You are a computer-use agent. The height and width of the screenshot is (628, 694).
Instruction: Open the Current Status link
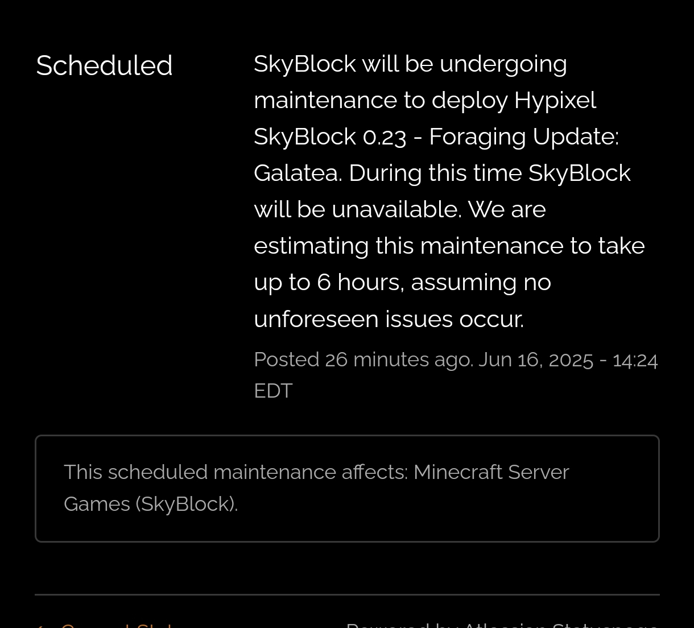coord(117,625)
